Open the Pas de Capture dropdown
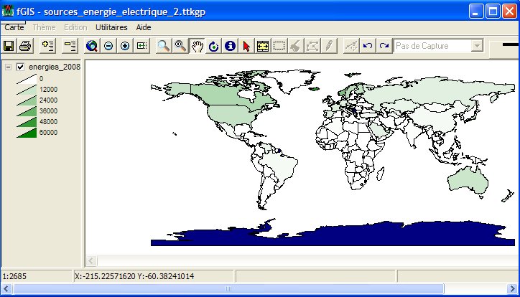 477,46
